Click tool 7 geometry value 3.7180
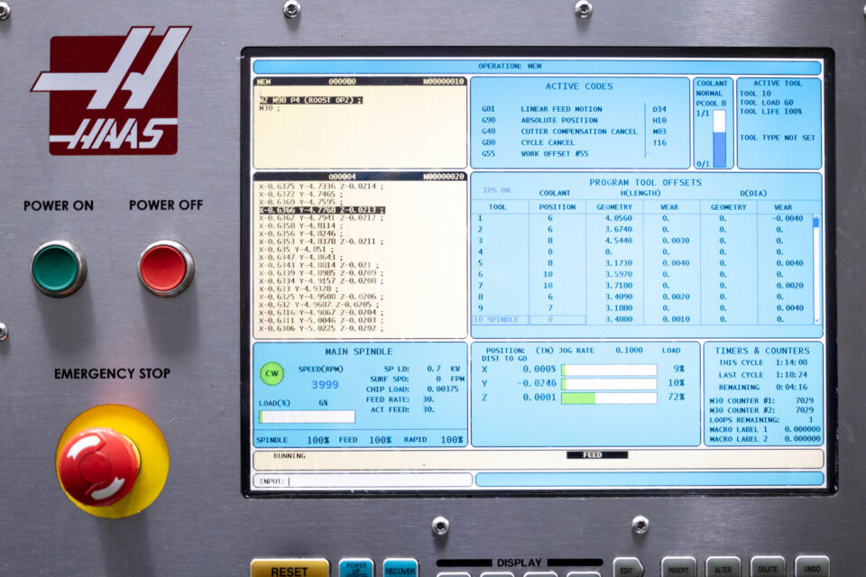866x577 pixels. [x=618, y=286]
